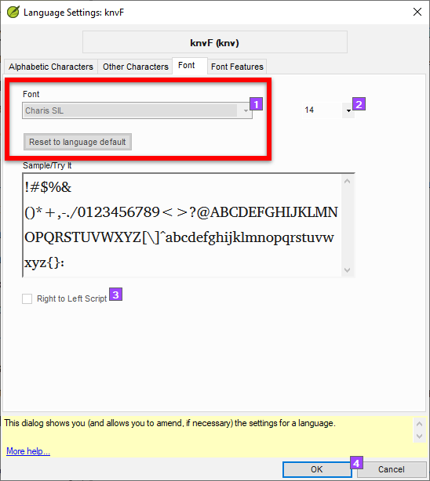Click the Reset to language default button

tap(78, 142)
